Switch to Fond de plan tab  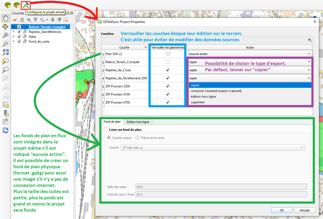pos(112,122)
